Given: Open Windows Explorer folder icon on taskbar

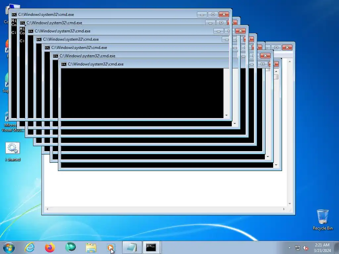Looking at the screenshot, I should pos(91,248).
